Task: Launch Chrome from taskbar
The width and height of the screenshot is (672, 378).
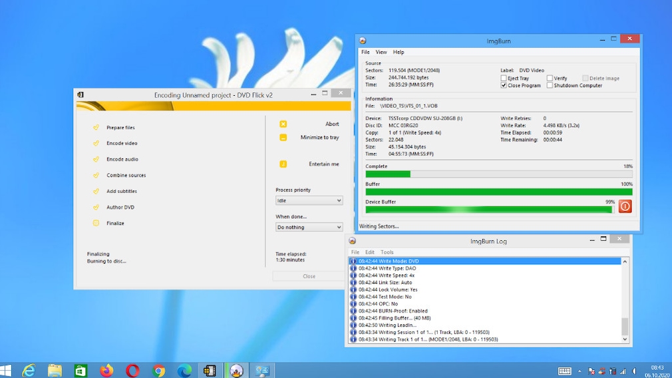Action: point(158,371)
